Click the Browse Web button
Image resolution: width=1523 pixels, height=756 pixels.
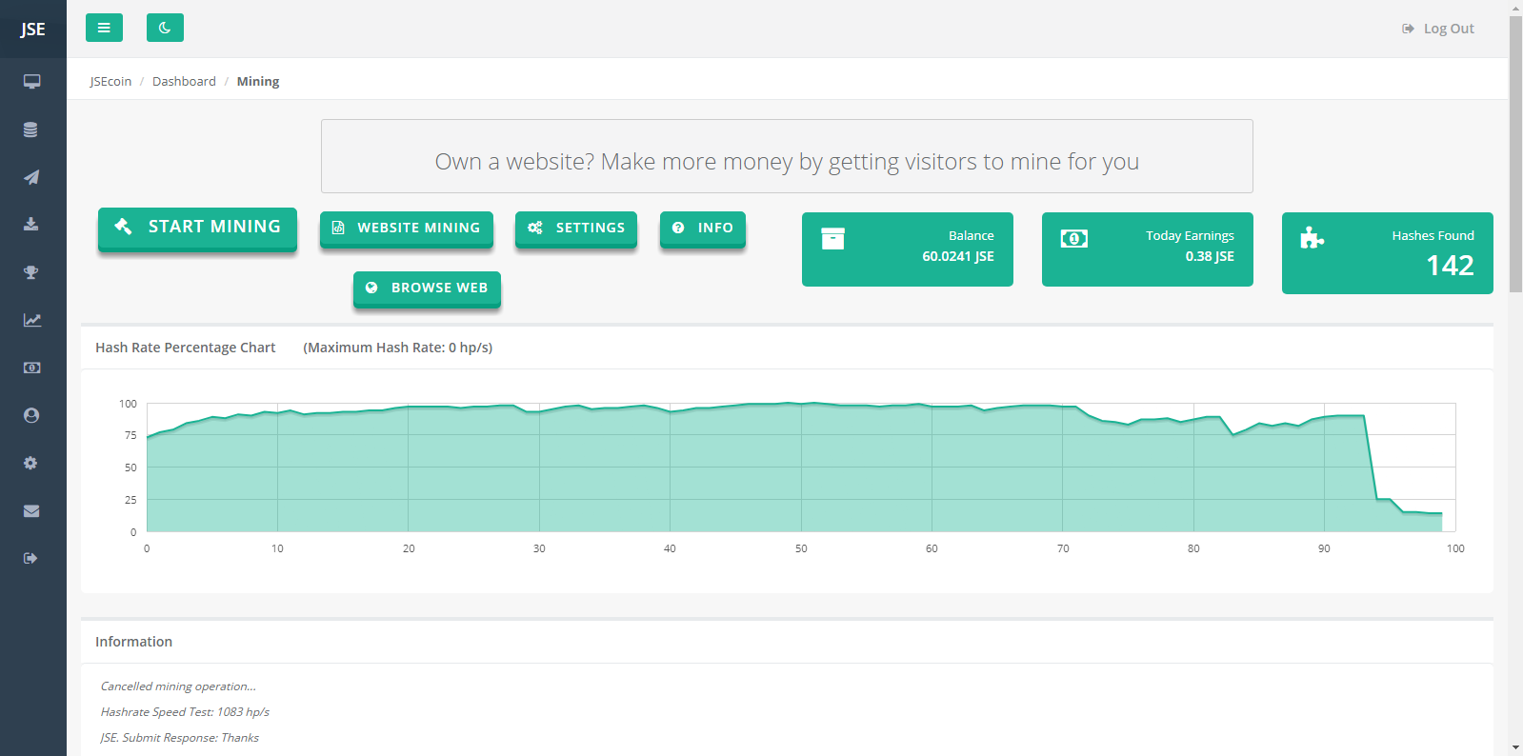pyautogui.click(x=427, y=288)
